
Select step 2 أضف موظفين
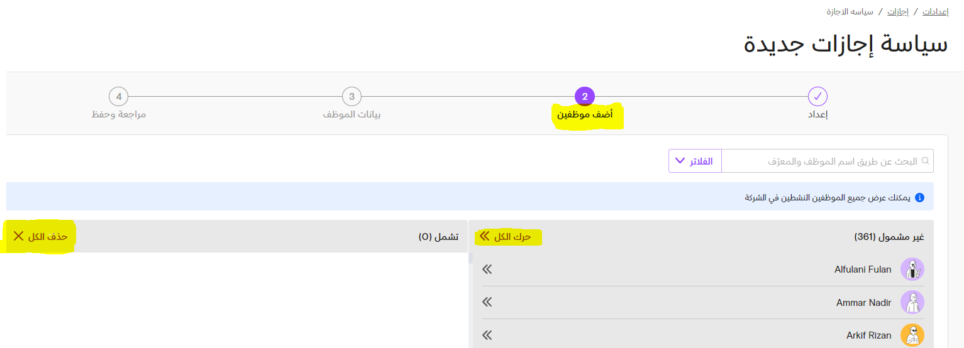[585, 97]
